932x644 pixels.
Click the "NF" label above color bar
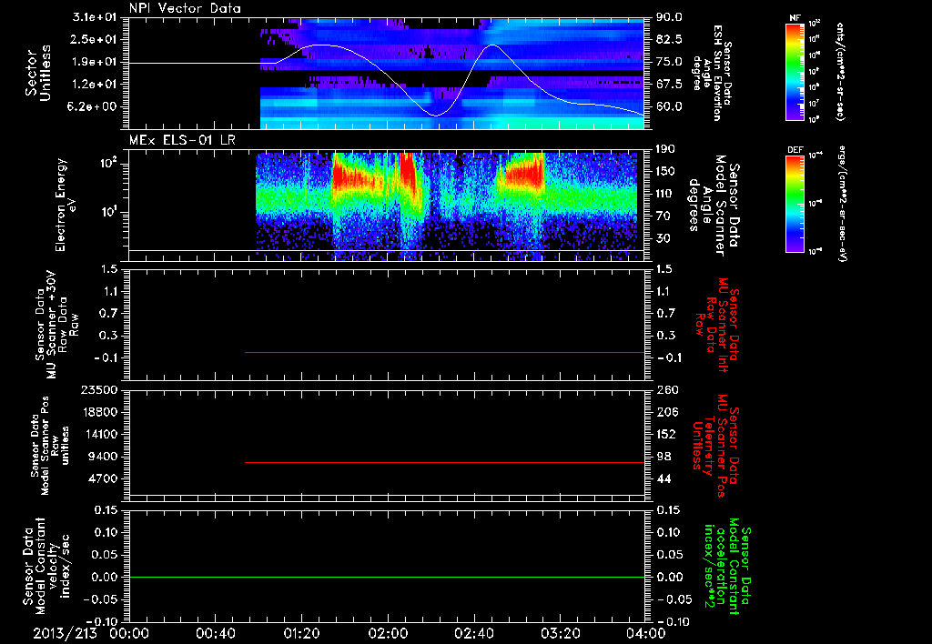pyautogui.click(x=795, y=18)
